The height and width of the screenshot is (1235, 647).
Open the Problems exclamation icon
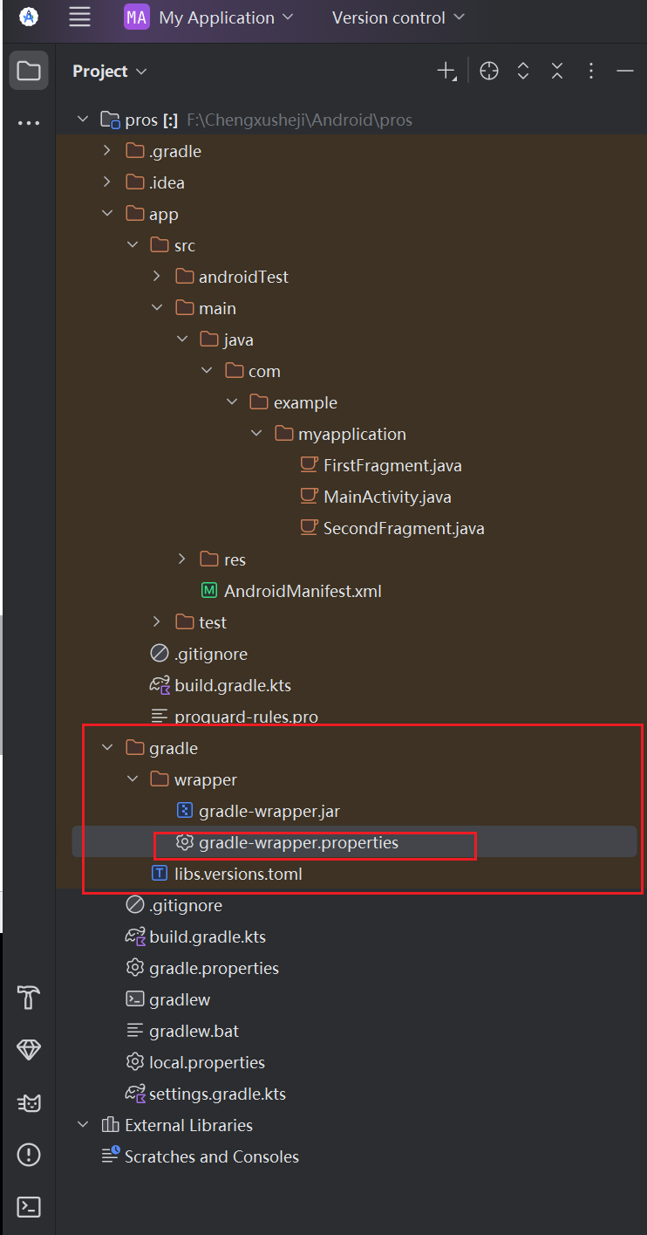(29, 1155)
